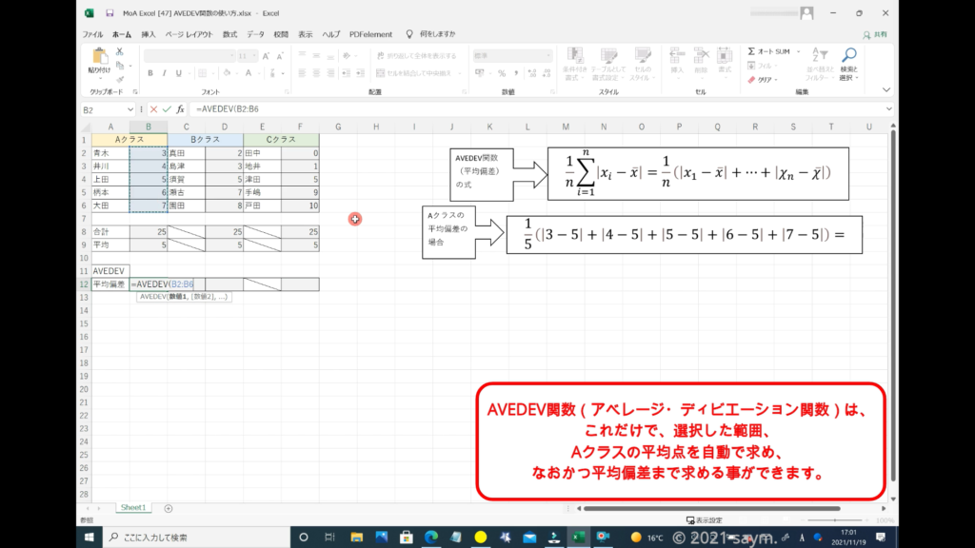Click the 共有 (Share) button

[875, 34]
